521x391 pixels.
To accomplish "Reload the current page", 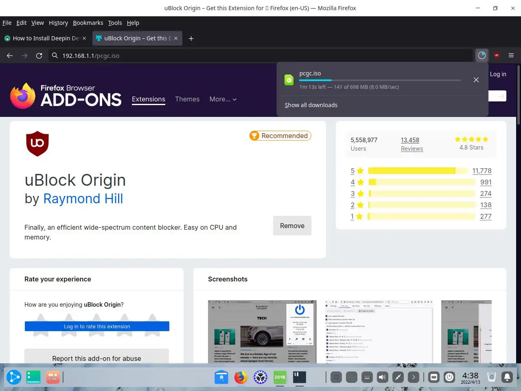I will (39, 55).
